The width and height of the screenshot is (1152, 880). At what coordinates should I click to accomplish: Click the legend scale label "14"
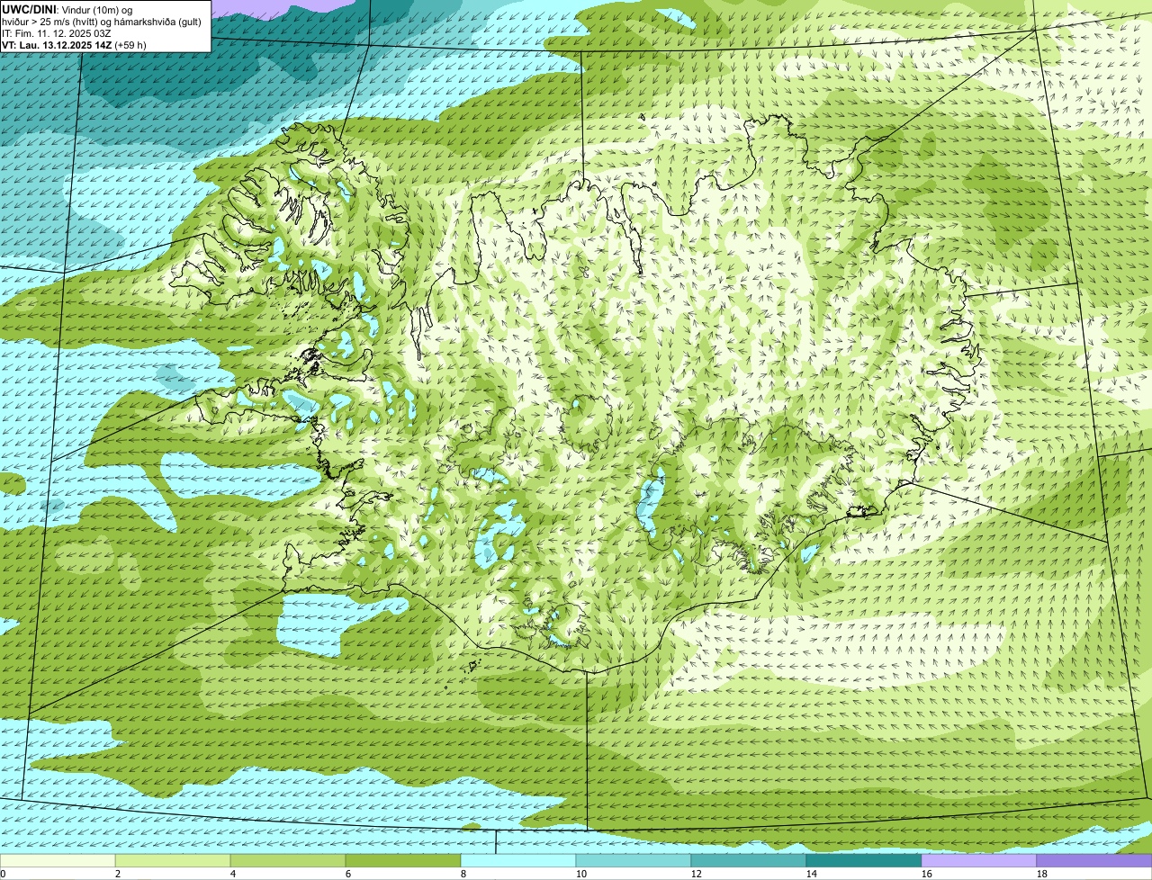(812, 874)
